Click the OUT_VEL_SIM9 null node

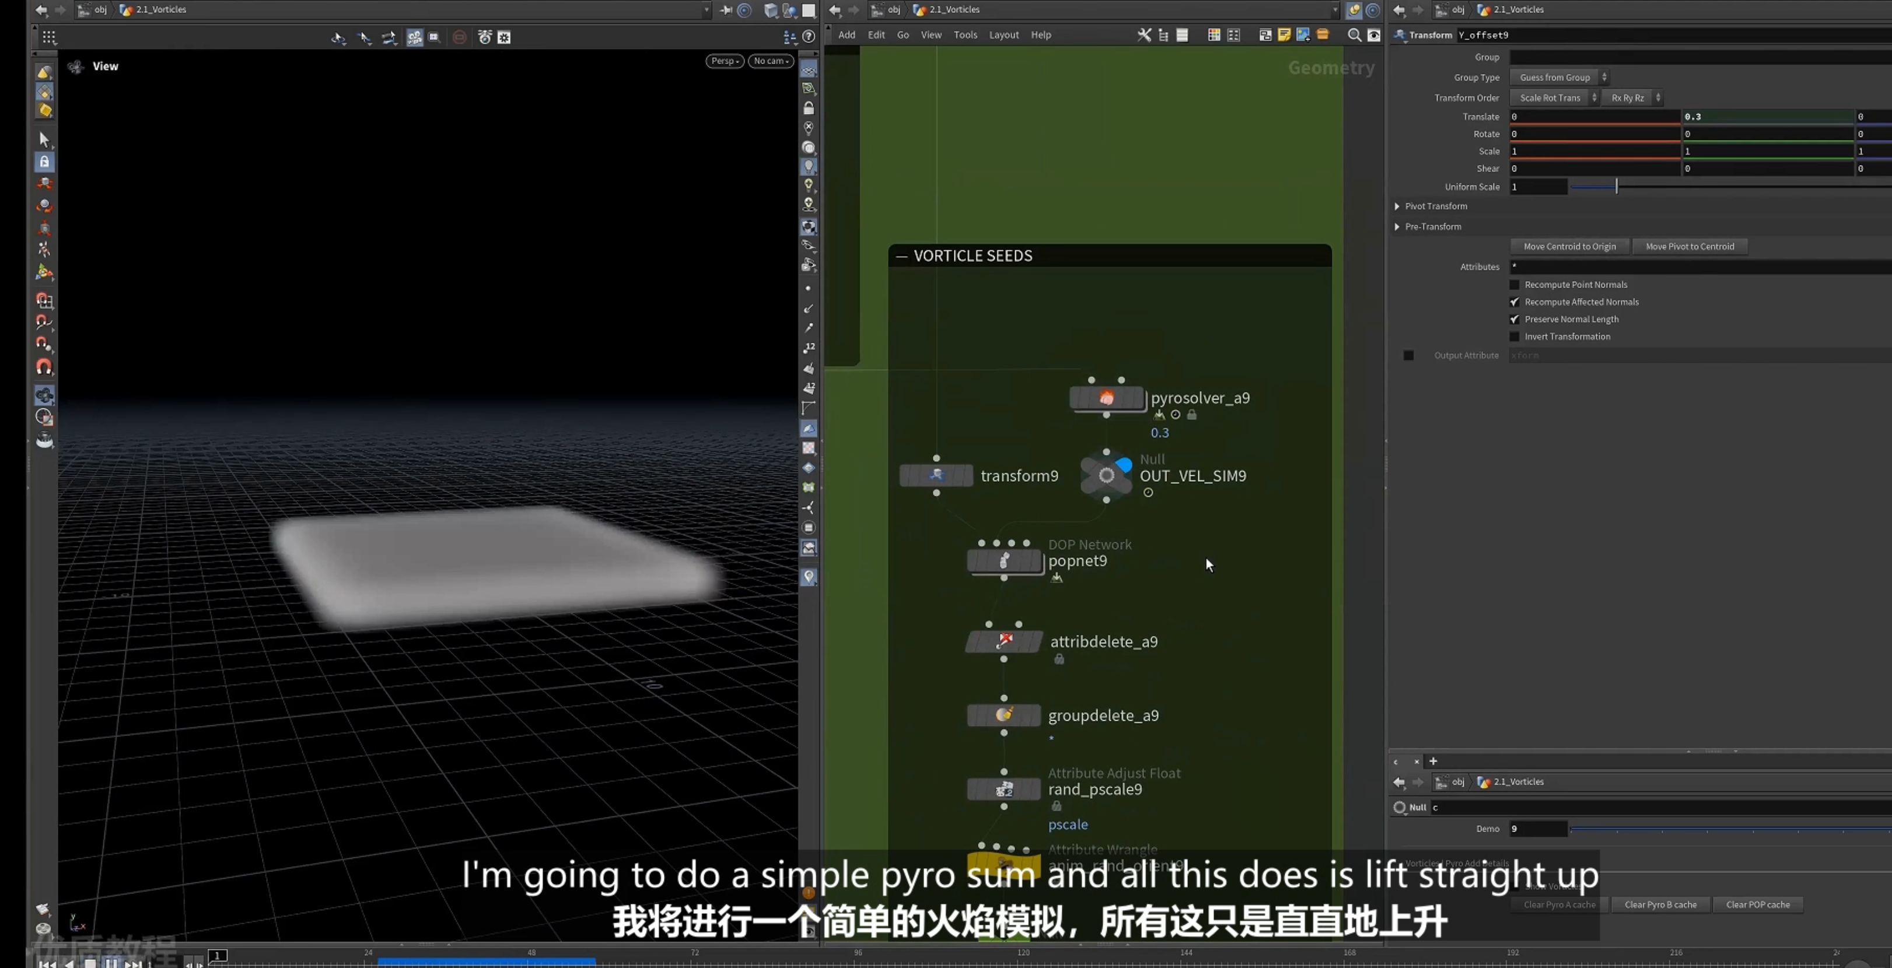click(x=1106, y=476)
